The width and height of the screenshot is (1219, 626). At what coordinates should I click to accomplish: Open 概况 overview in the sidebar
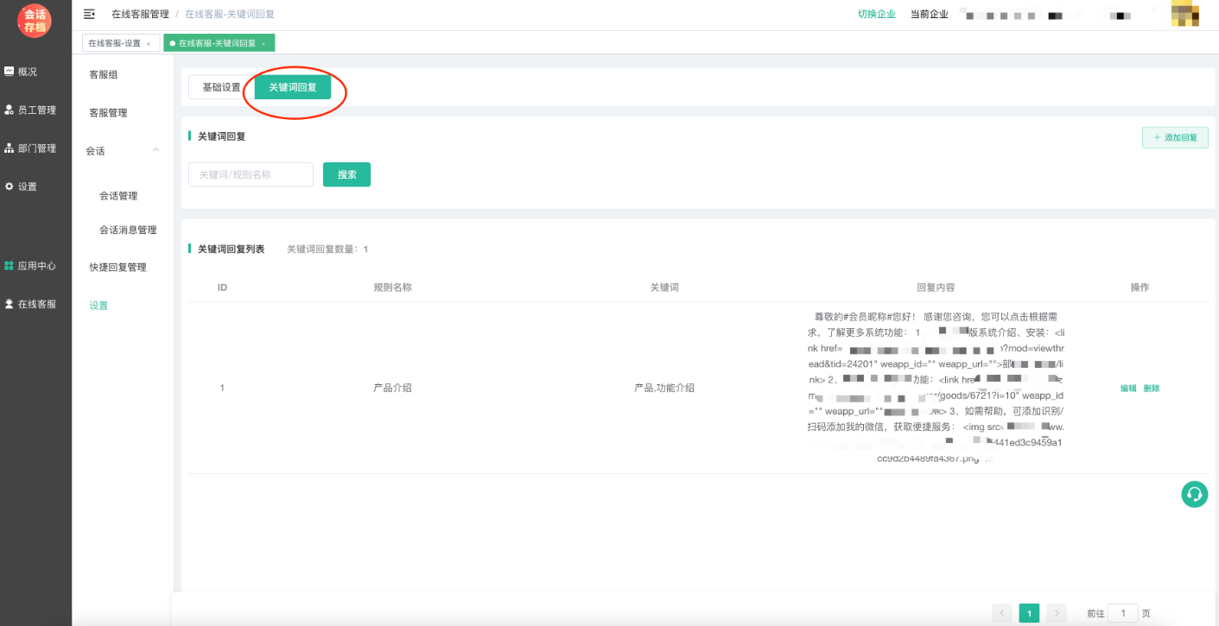21,72
